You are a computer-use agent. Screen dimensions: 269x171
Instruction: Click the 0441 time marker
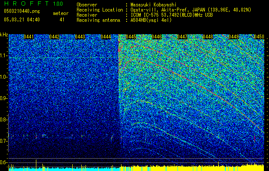[29, 37]
